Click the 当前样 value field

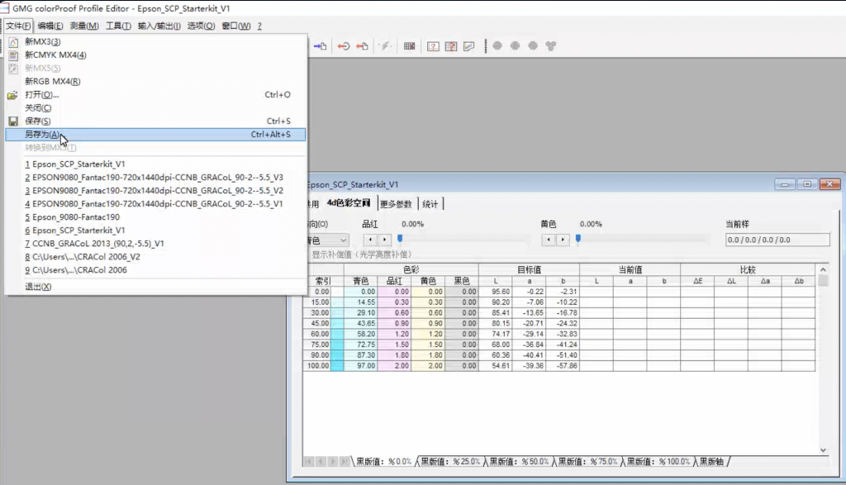[x=777, y=240]
